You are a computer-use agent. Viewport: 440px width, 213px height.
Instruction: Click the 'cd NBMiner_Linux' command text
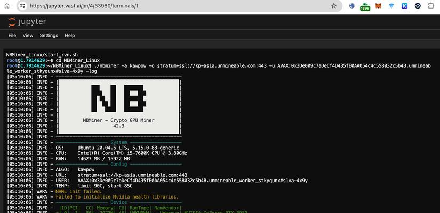coord(78,60)
